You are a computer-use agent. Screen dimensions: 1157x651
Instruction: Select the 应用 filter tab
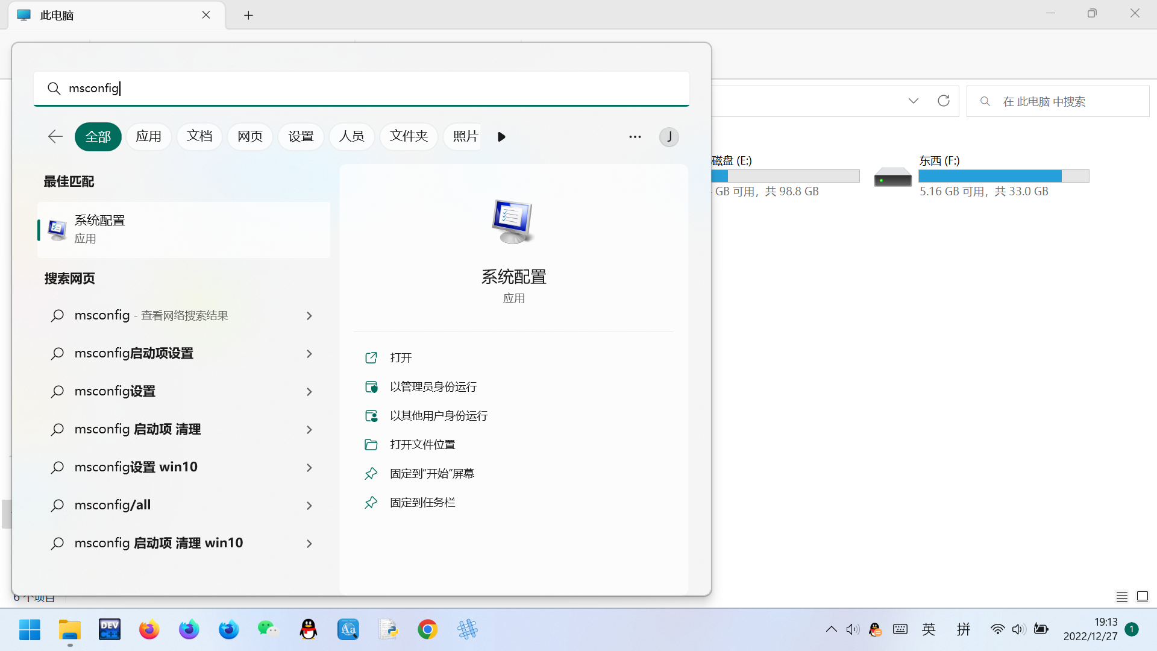pos(148,137)
